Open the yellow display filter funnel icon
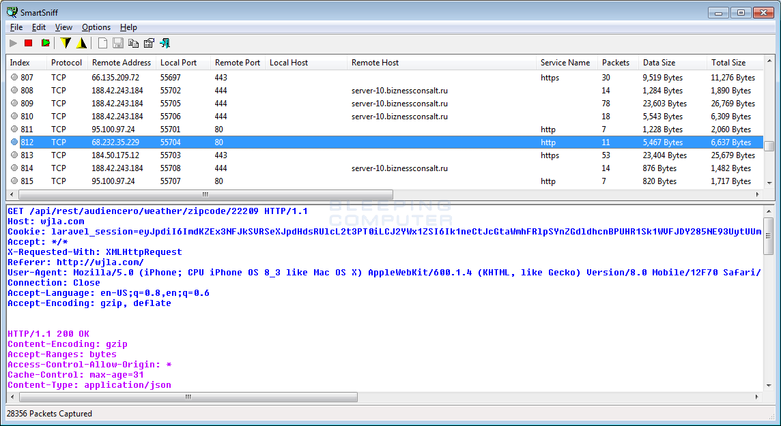Screen dimensions: 781x426 66,42
